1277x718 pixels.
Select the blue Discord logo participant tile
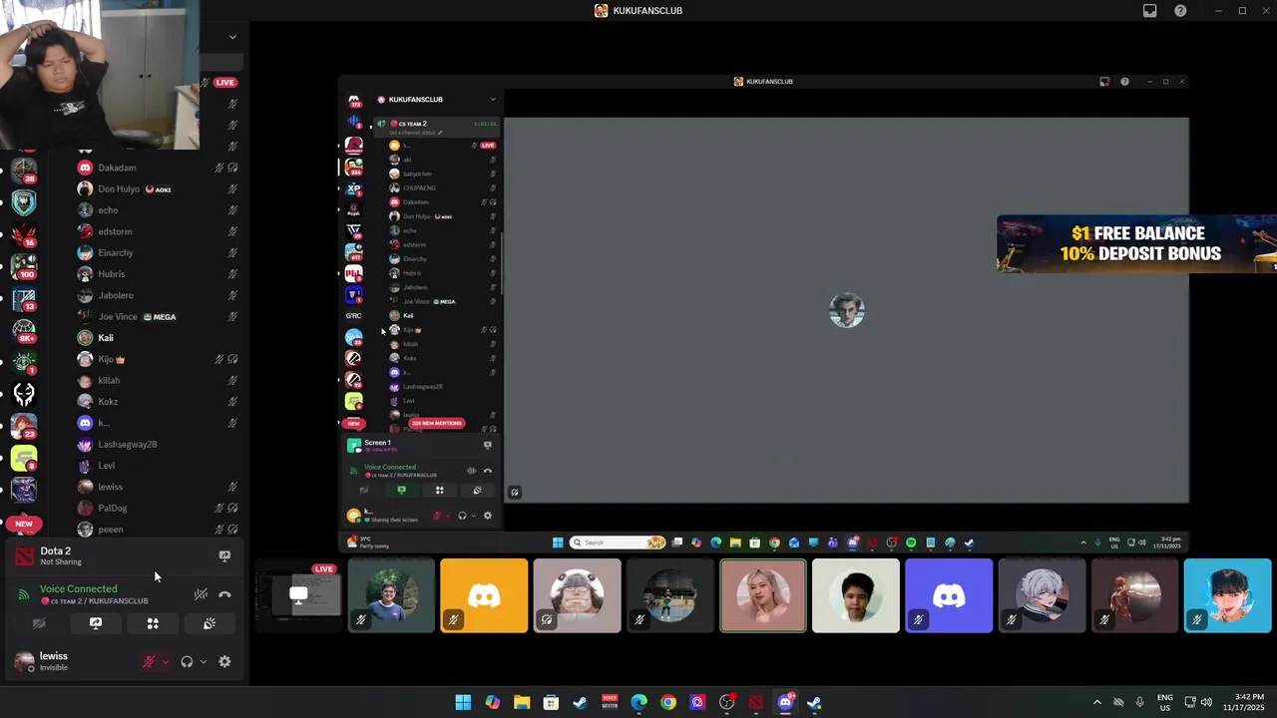[949, 595]
